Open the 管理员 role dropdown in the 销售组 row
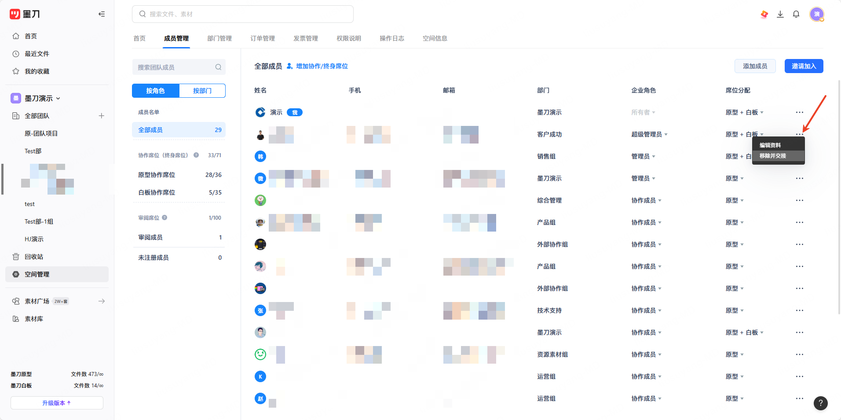 click(x=643, y=156)
